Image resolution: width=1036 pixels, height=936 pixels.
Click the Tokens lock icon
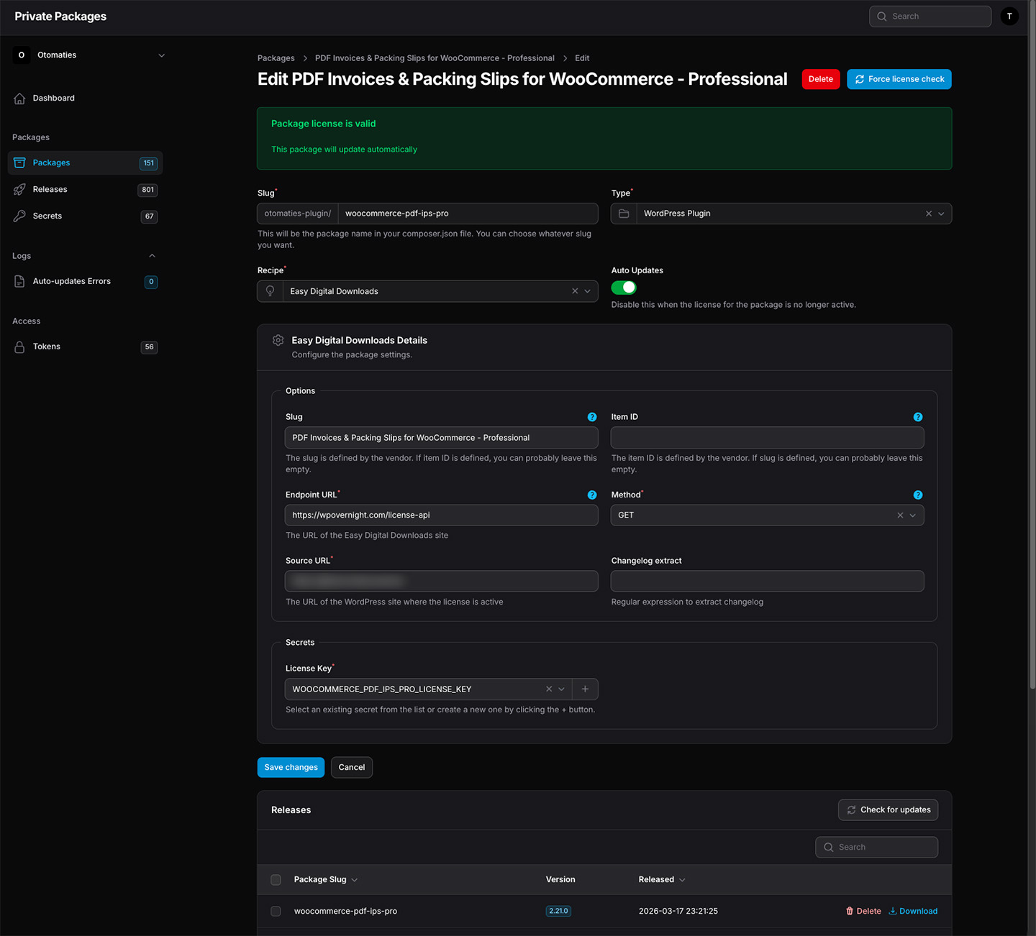click(19, 347)
